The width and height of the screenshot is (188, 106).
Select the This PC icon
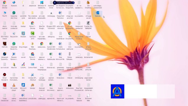tap(4, 14)
